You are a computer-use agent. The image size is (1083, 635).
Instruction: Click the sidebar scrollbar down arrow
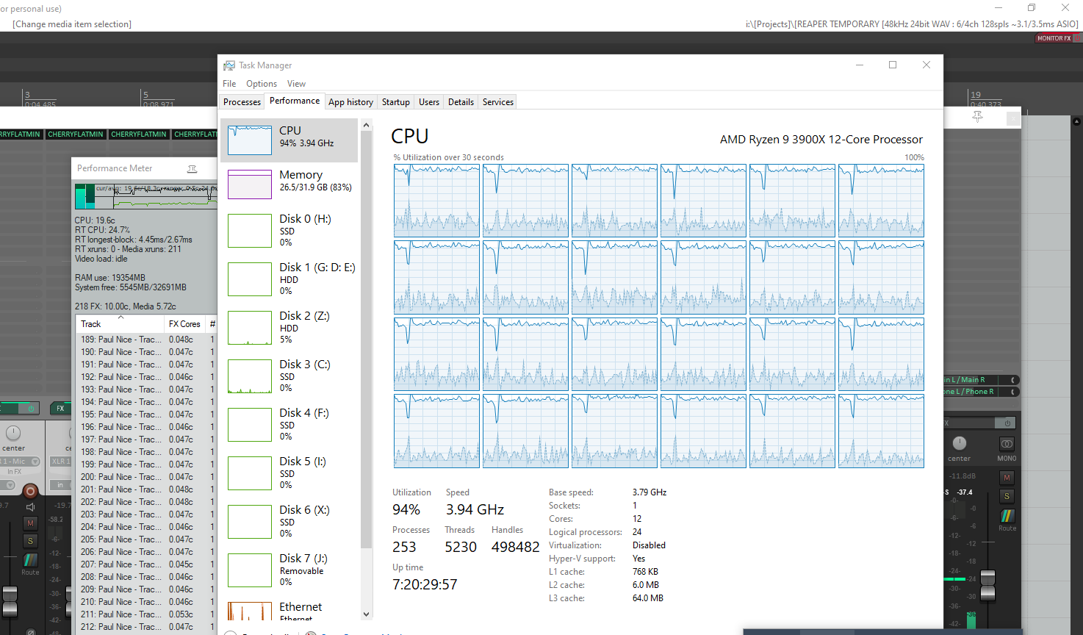pyautogui.click(x=366, y=614)
